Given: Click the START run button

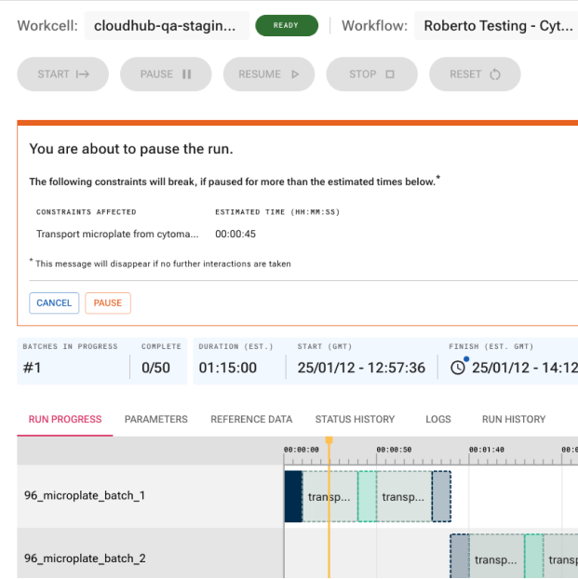Looking at the screenshot, I should point(63,74).
